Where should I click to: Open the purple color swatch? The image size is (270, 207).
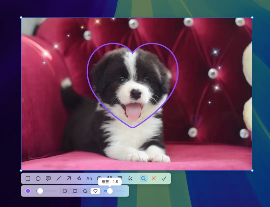click(28, 191)
